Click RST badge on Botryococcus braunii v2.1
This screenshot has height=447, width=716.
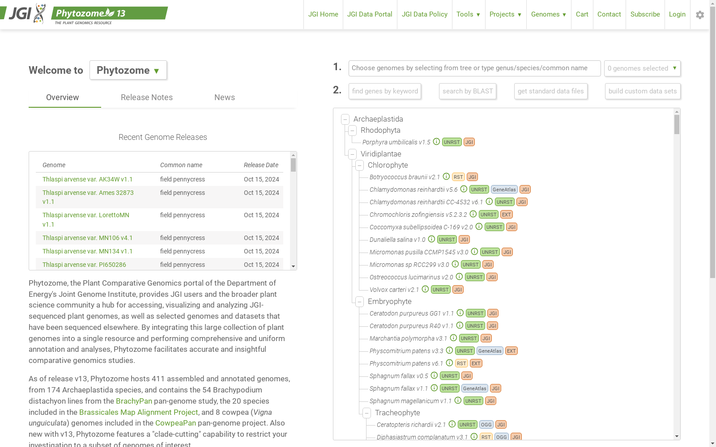click(x=458, y=177)
